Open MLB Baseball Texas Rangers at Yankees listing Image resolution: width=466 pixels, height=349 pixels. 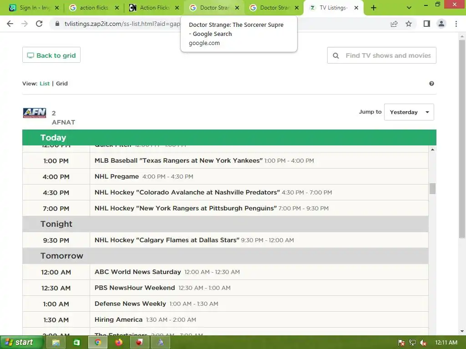point(178,160)
